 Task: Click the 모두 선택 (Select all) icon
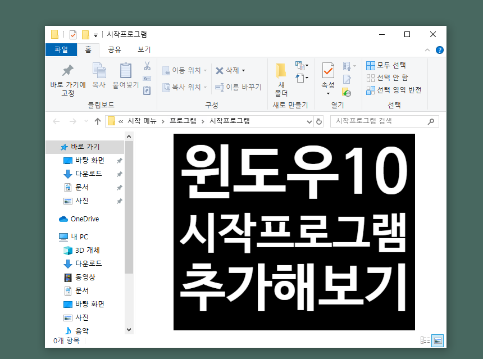coord(371,65)
